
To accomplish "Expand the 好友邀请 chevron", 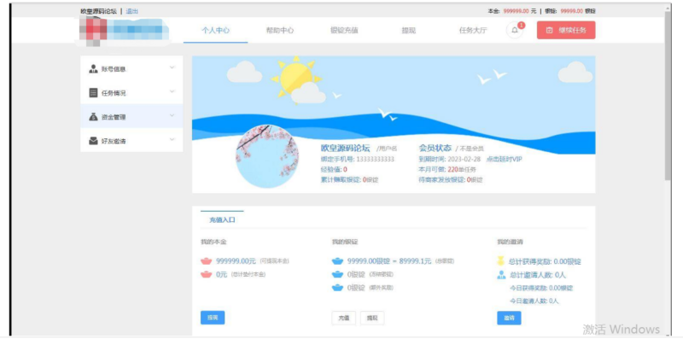I will pos(172,139).
